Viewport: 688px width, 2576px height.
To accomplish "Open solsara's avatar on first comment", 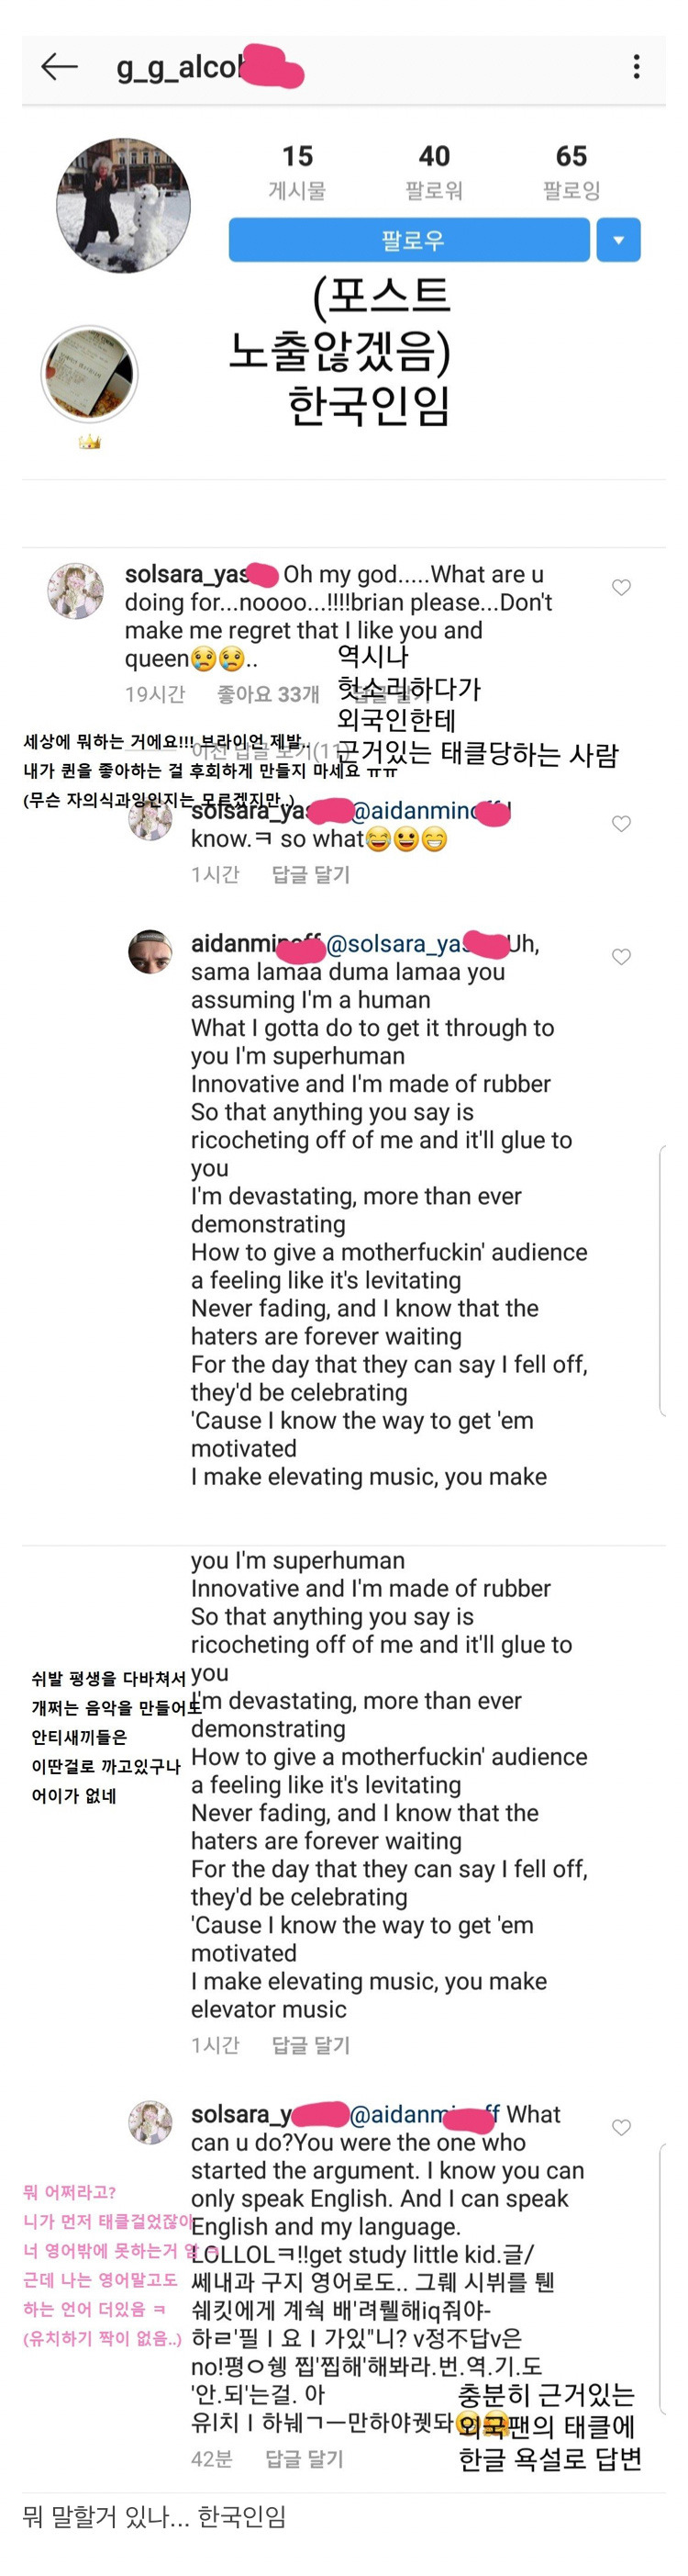I will tap(75, 590).
